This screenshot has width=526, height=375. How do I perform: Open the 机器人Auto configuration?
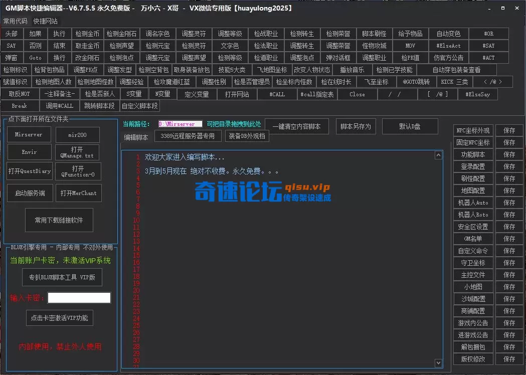pos(472,203)
